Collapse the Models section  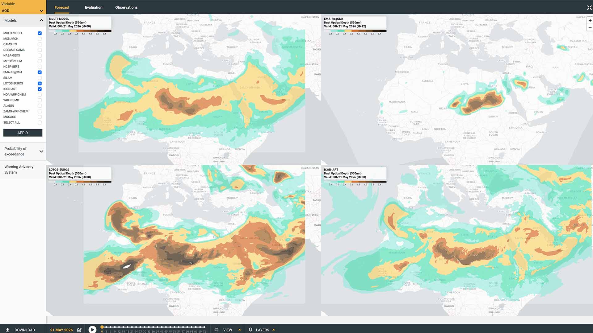(41, 20)
